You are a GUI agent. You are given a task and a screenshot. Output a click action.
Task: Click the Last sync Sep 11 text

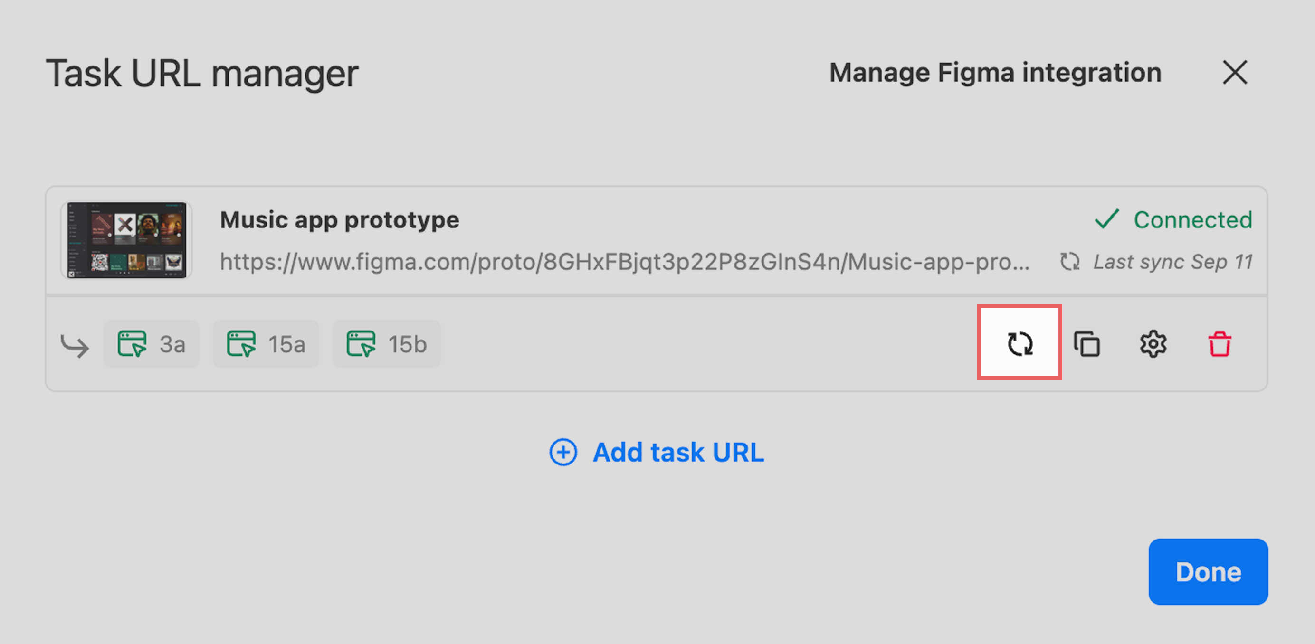coord(1172,262)
